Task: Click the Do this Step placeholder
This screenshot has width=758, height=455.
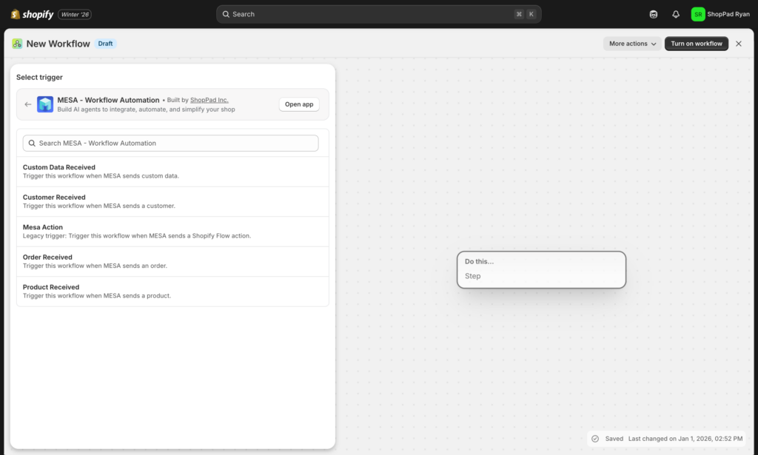Action: pyautogui.click(x=541, y=269)
